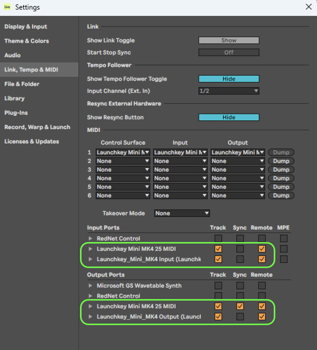
Task: Disable Track for Launchkey_Mini_MK4 Input port
Action: point(218,259)
